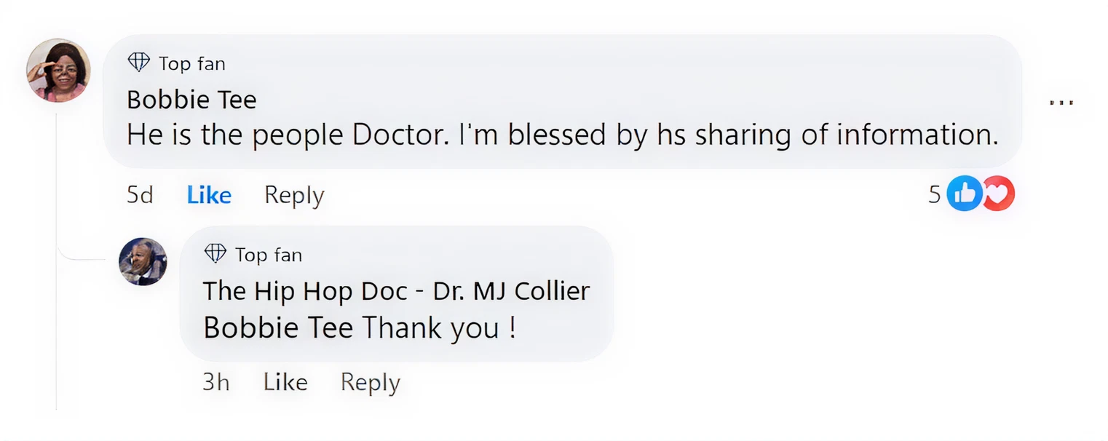This screenshot has height=441, width=1108.
Task: Click the Top fan diamond badge on Bobbie Tee's comment
Action: click(138, 63)
